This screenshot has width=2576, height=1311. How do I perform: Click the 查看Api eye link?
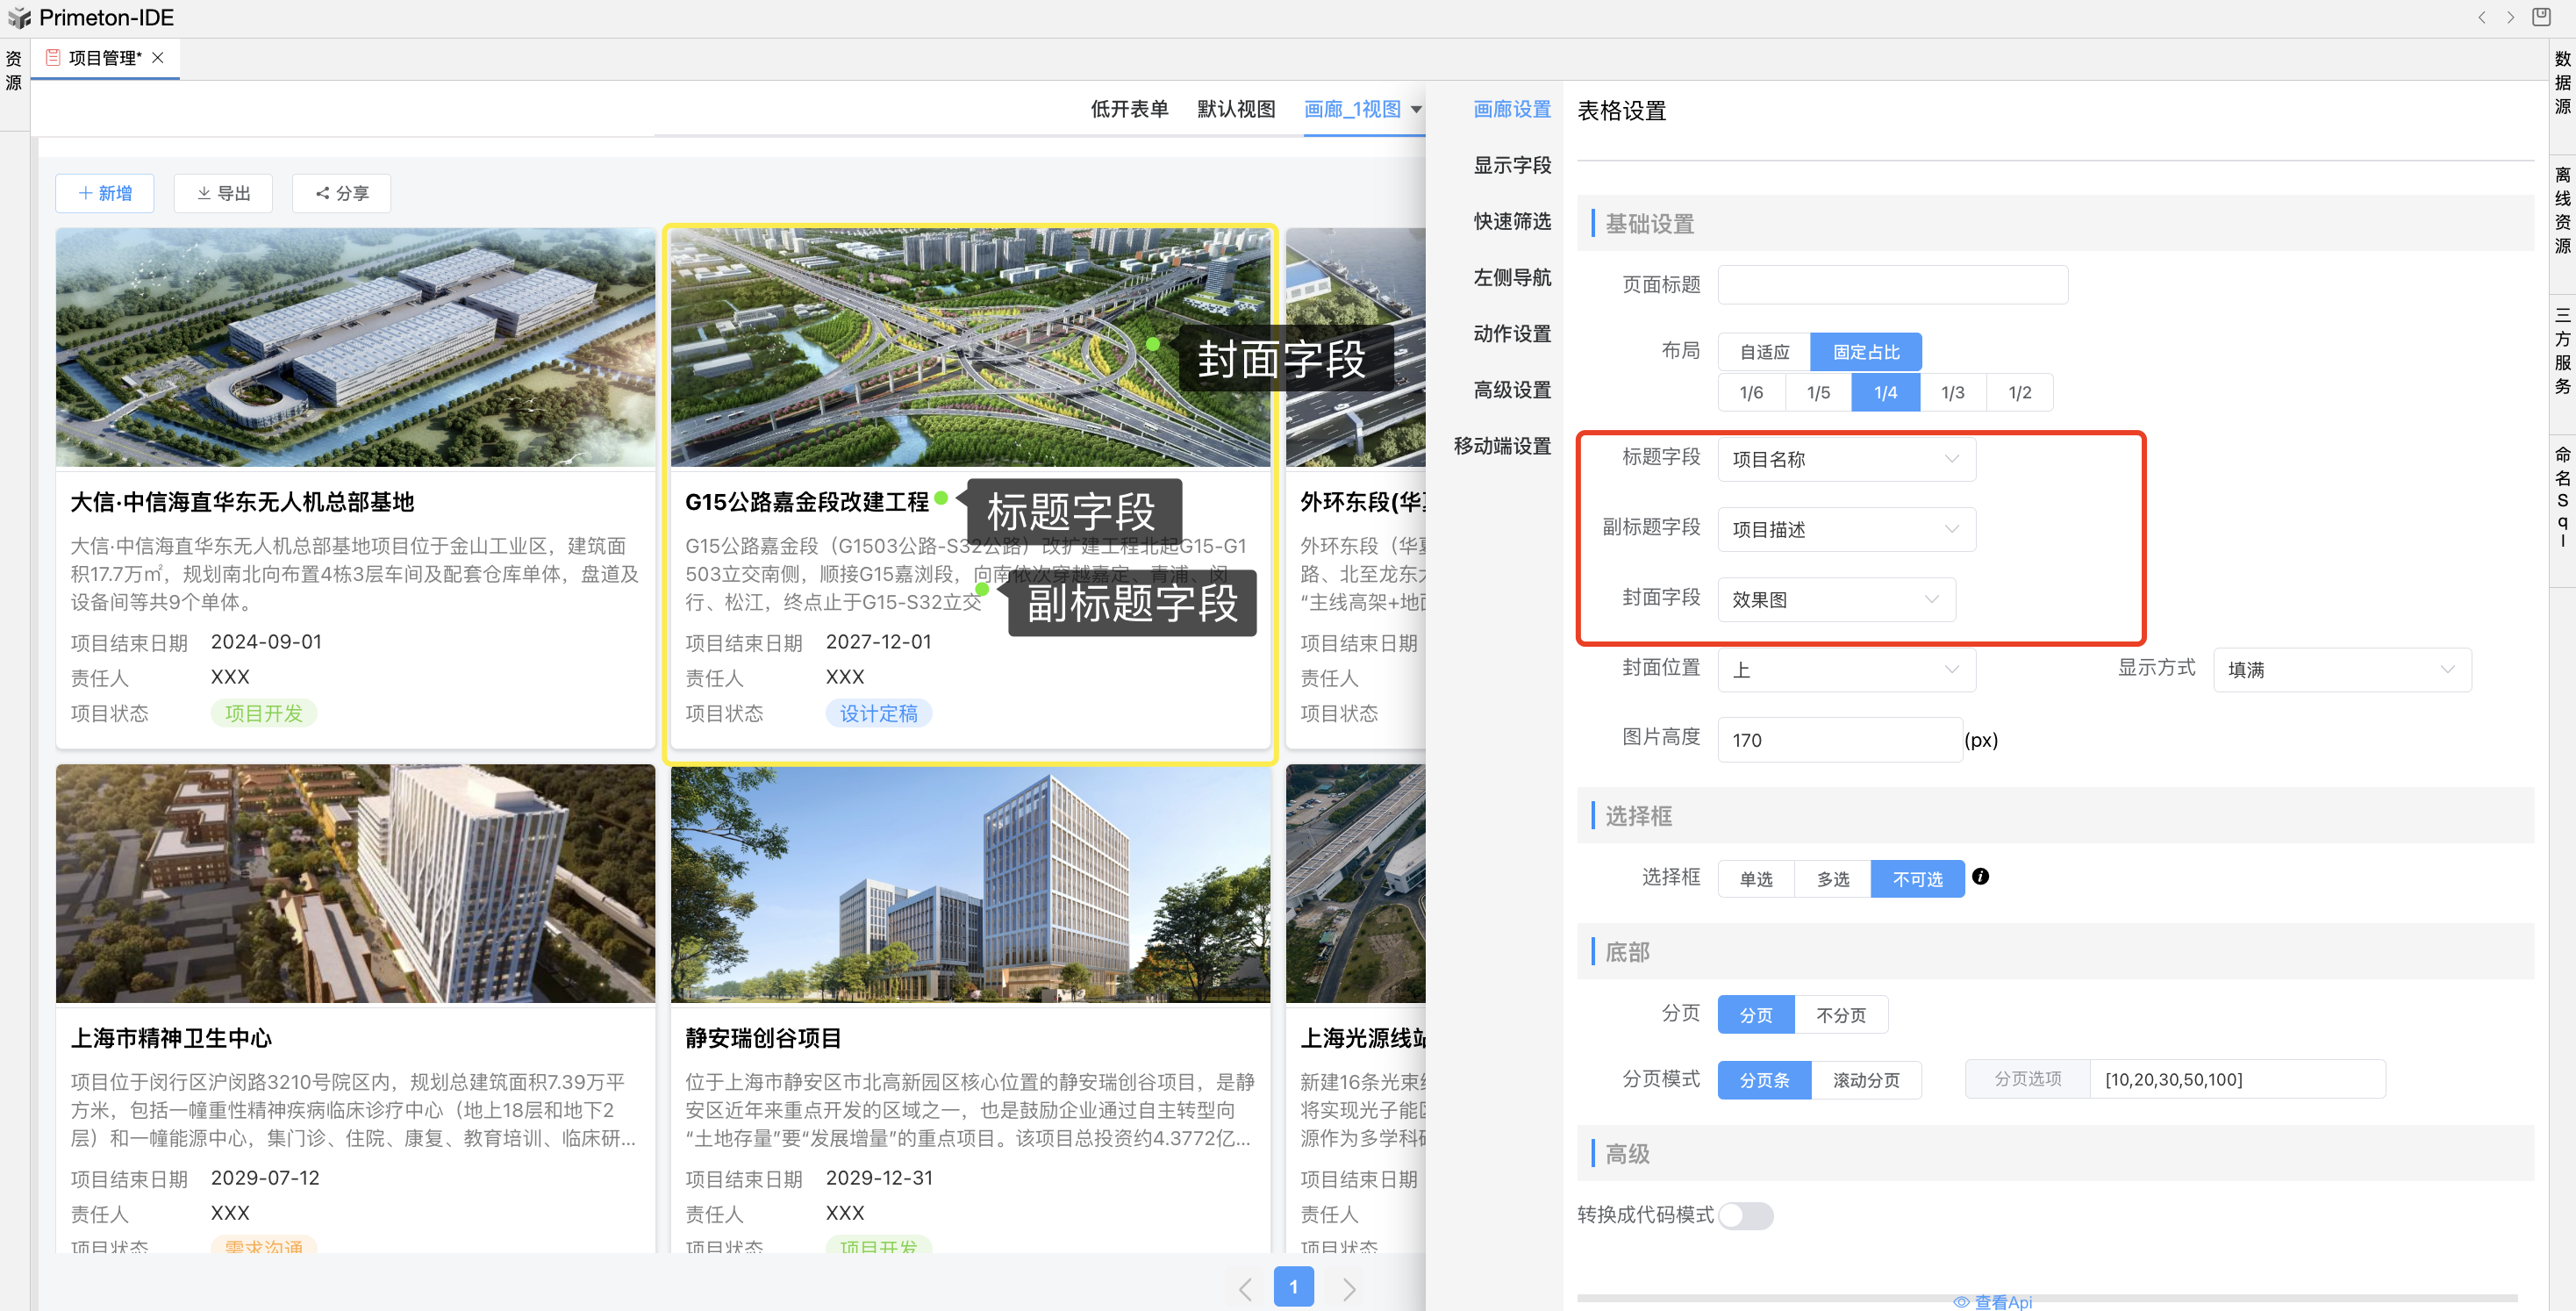pos(1993,1301)
